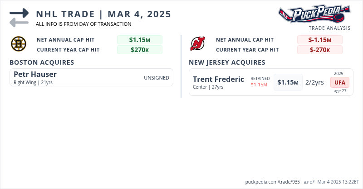The width and height of the screenshot is (363, 189).
Task: Open Trent Frederic's player profile
Action: tap(218, 79)
